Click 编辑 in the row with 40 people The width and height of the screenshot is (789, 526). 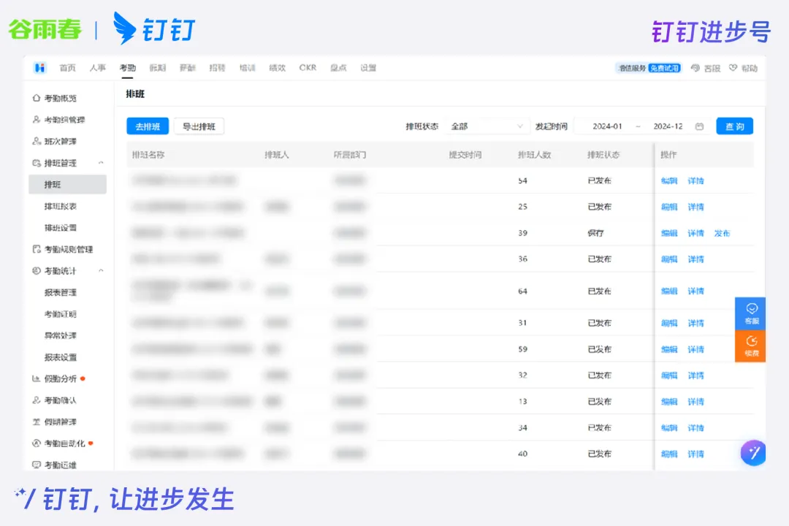click(669, 454)
